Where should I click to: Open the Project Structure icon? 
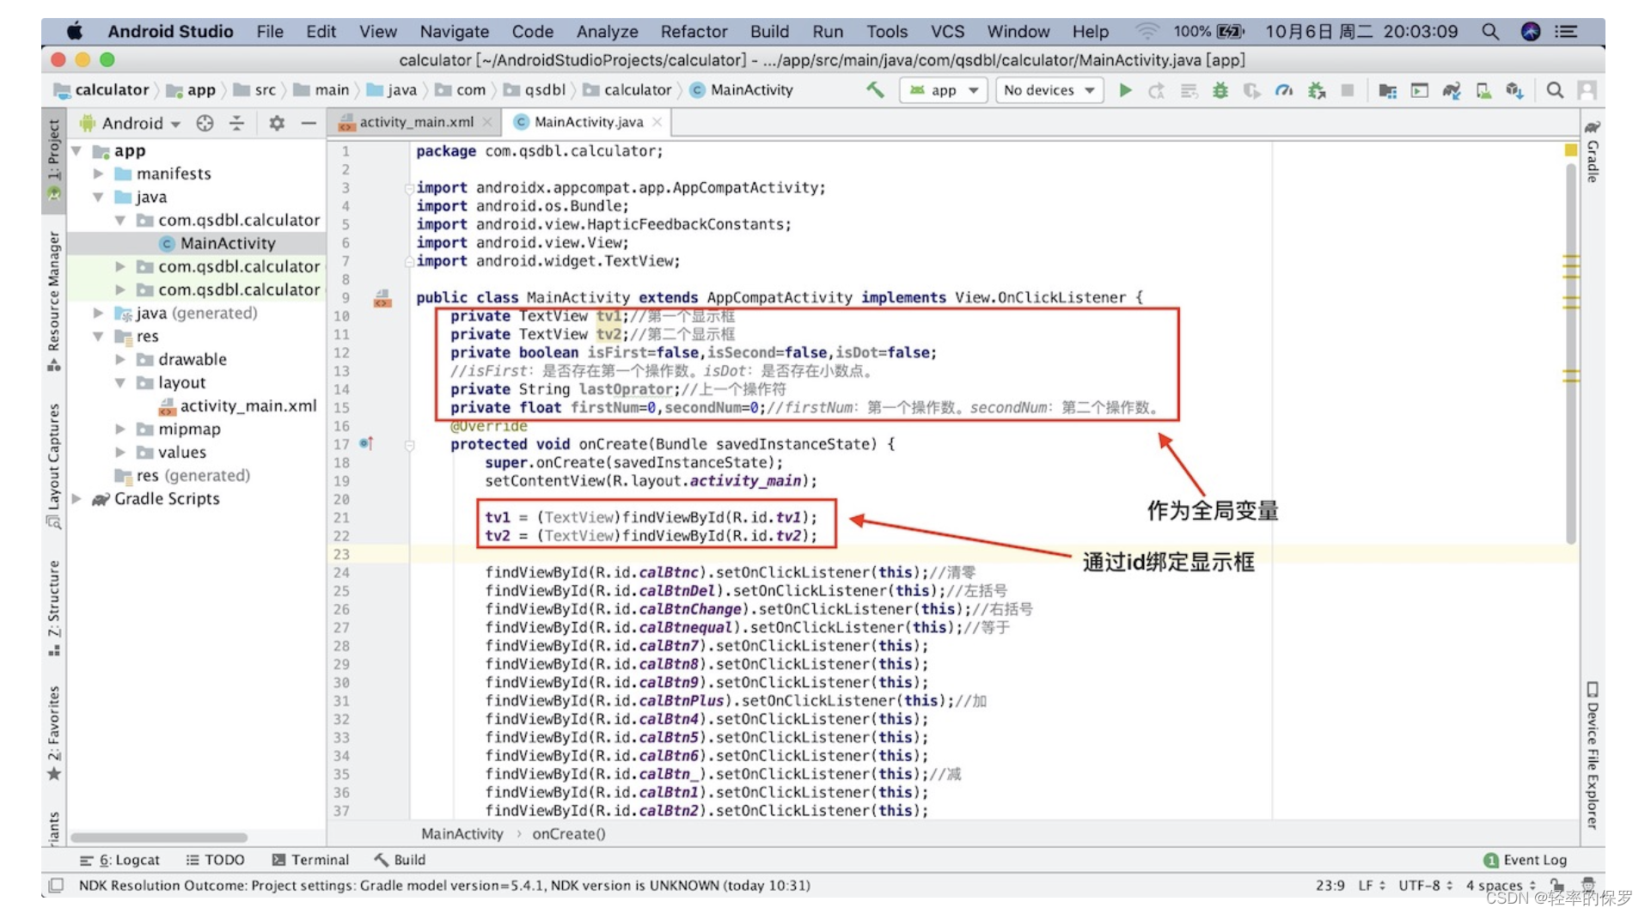point(1387,90)
